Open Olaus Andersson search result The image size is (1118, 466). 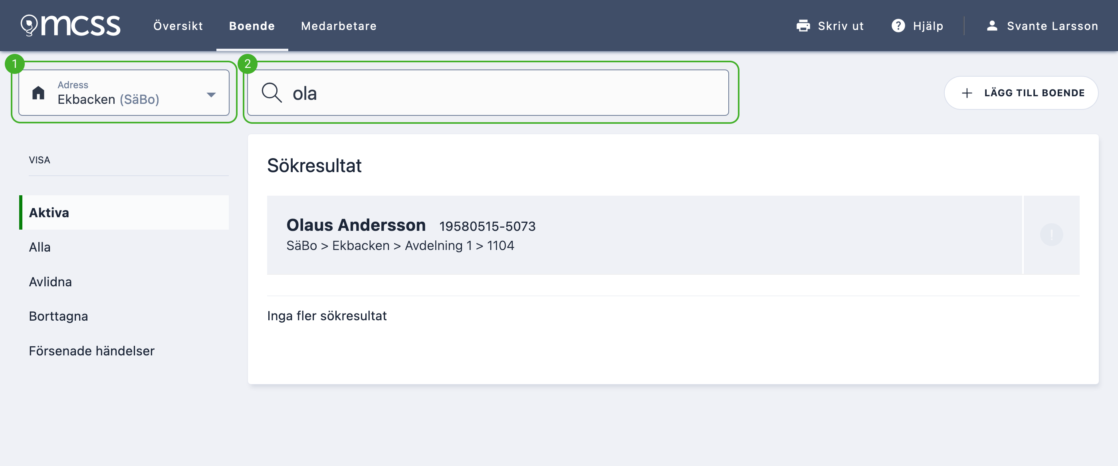pyautogui.click(x=644, y=235)
